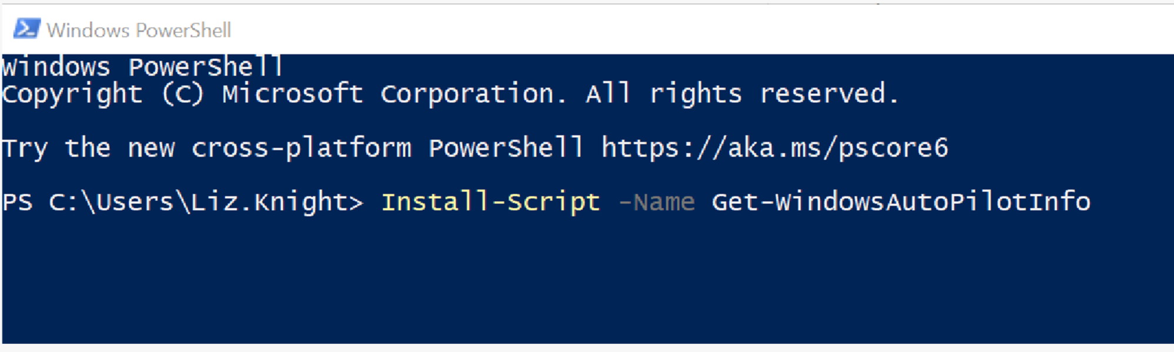Click the word Microsoft in the console
This screenshot has height=352, width=1174.
[293, 94]
